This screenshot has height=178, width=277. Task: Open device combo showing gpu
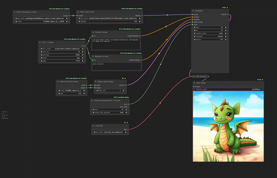pos(62,58)
